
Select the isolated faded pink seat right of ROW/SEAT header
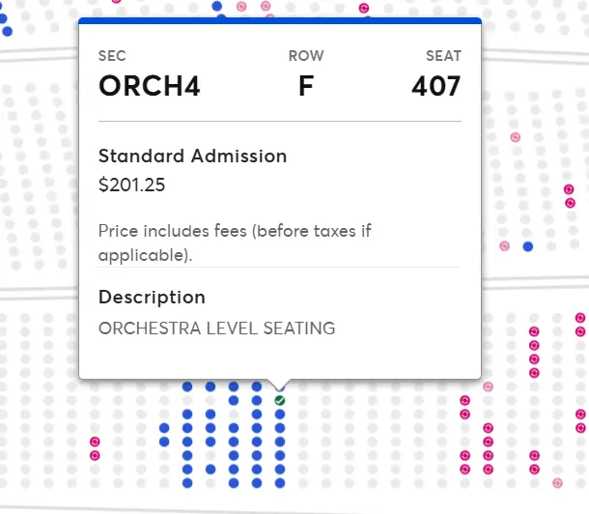[516, 137]
